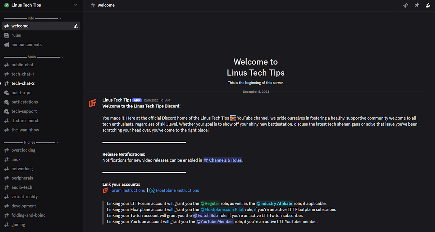The image size is (435, 232).
Task: Click the verified server badge icon
Action: (x=6, y=5)
